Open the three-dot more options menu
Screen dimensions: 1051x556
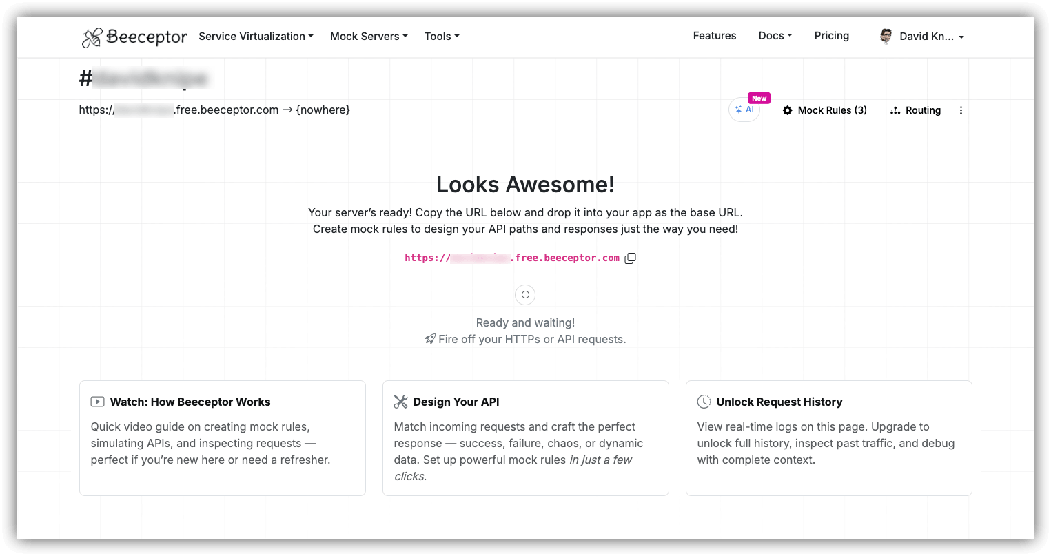961,110
